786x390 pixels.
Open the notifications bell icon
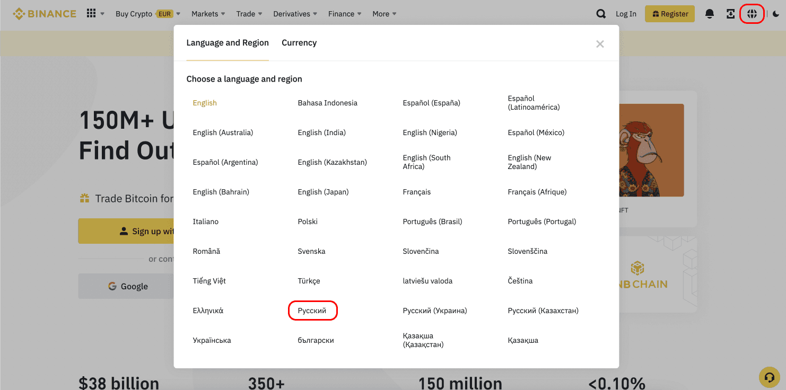coord(710,14)
